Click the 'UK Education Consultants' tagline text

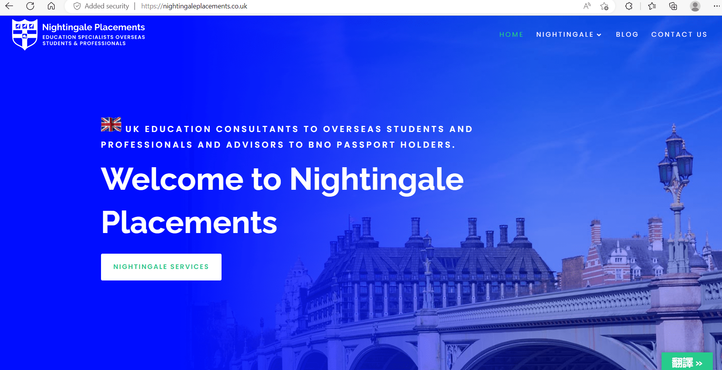pos(287,137)
